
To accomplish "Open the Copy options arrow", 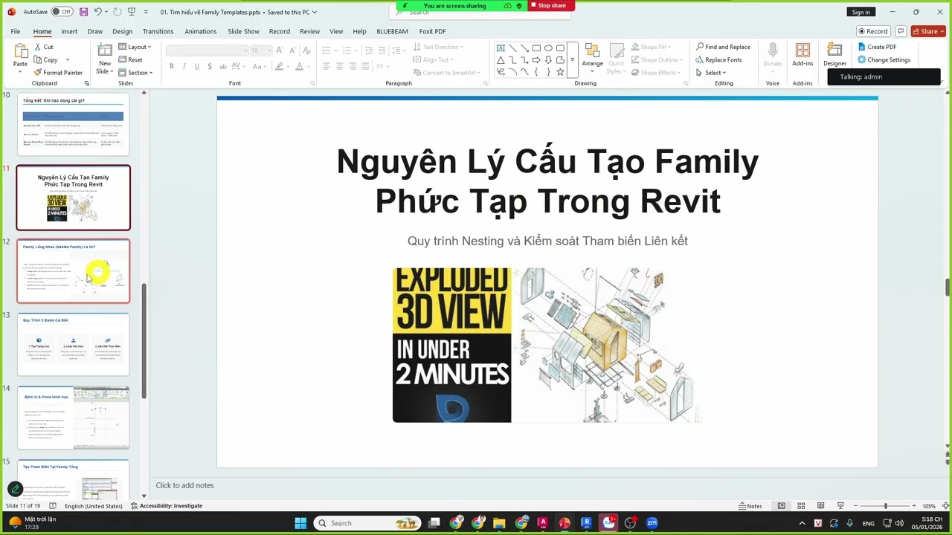I will [x=68, y=59].
